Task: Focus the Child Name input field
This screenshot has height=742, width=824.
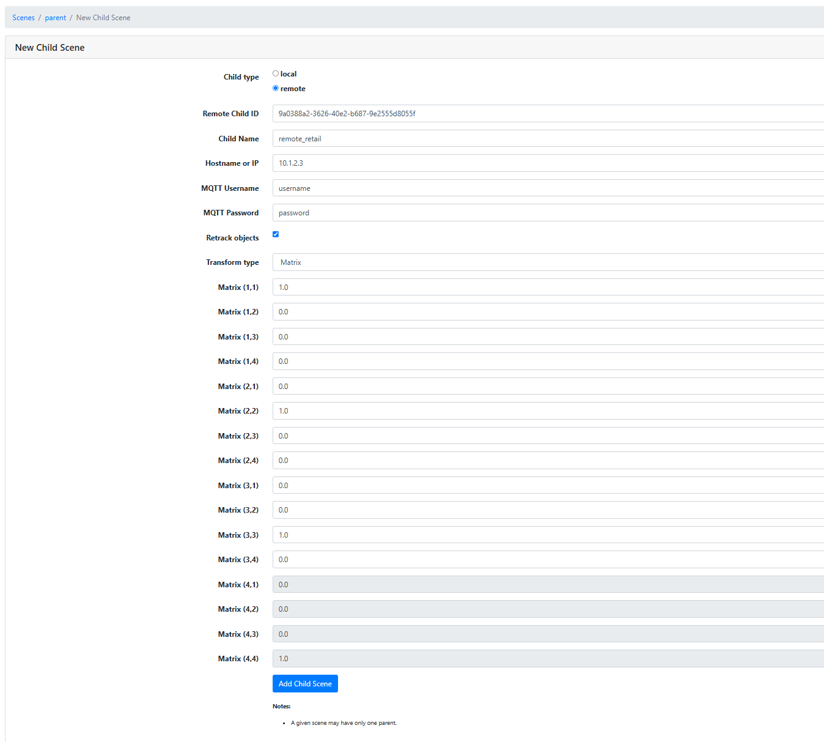Action: [547, 139]
